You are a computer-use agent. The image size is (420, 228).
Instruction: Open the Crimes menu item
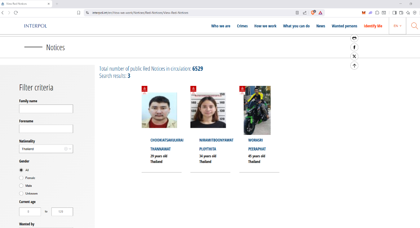pos(242,26)
